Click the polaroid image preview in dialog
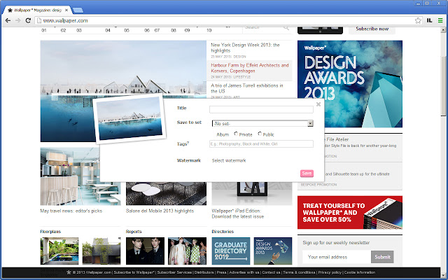Image resolution: width=448 pixels, height=280 pixels. [x=129, y=118]
